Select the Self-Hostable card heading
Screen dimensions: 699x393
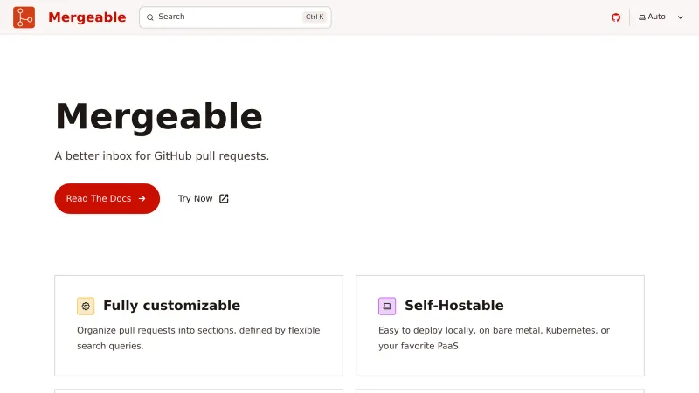(453, 306)
